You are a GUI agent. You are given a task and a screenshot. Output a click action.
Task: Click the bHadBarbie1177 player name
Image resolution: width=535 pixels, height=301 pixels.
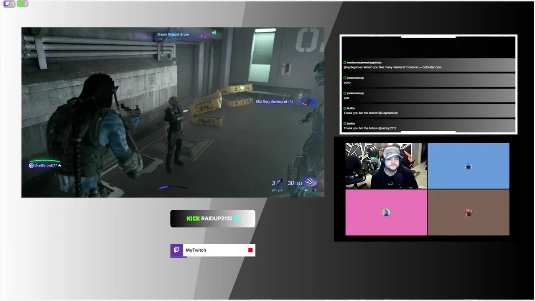tap(46, 166)
